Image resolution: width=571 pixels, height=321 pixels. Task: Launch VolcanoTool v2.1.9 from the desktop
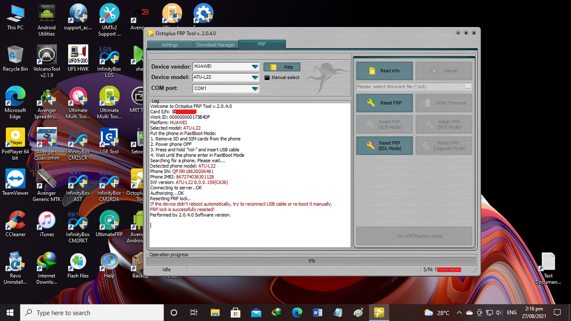[46, 62]
